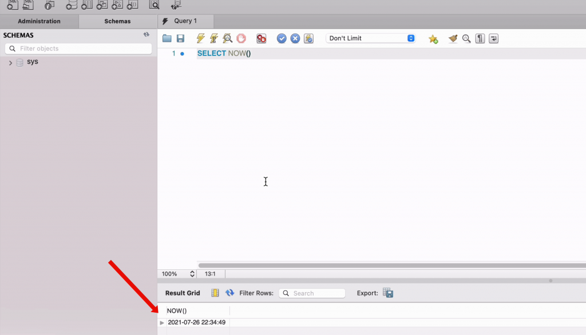The width and height of the screenshot is (586, 335).
Task: Click the Explain query magnifier-lightning icon
Action: click(x=228, y=38)
